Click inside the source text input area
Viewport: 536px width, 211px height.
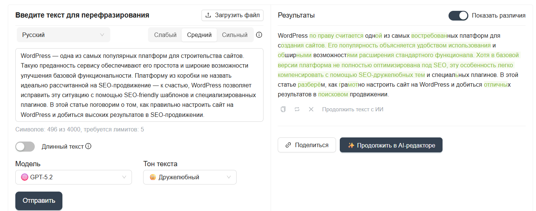(x=139, y=85)
